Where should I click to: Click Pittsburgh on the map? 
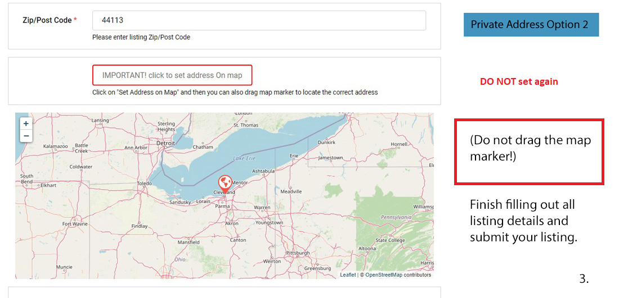click(298, 253)
